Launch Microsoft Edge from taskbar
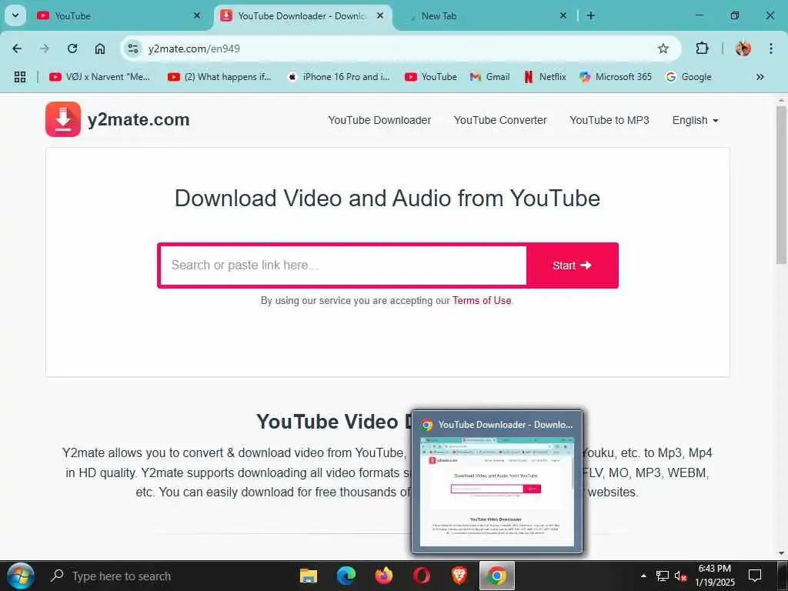Screen dimensions: 788x591 (346, 576)
